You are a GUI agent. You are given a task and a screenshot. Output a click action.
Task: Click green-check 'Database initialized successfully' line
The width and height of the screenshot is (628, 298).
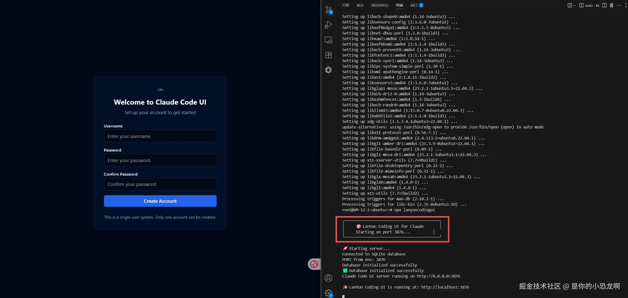pos(383,271)
